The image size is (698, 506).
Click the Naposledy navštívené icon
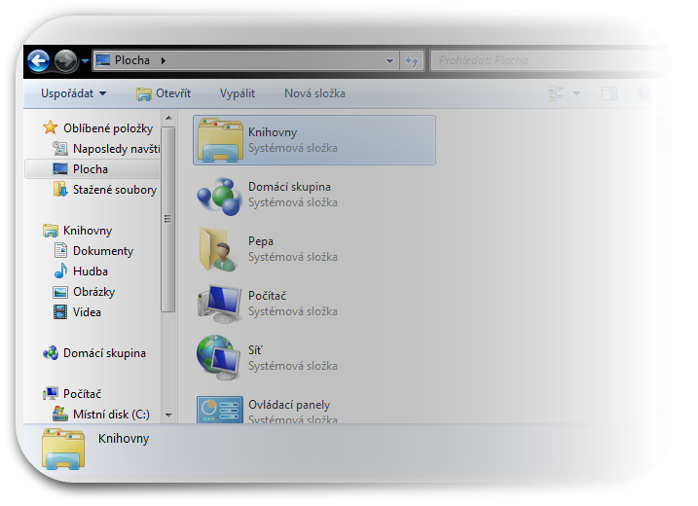[60, 148]
